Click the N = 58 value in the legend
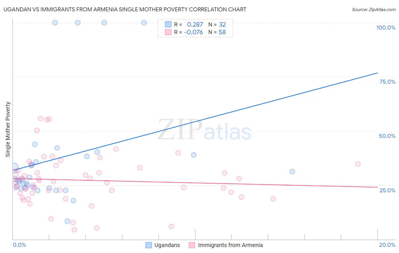This screenshot has width=399, height=253. [x=217, y=32]
